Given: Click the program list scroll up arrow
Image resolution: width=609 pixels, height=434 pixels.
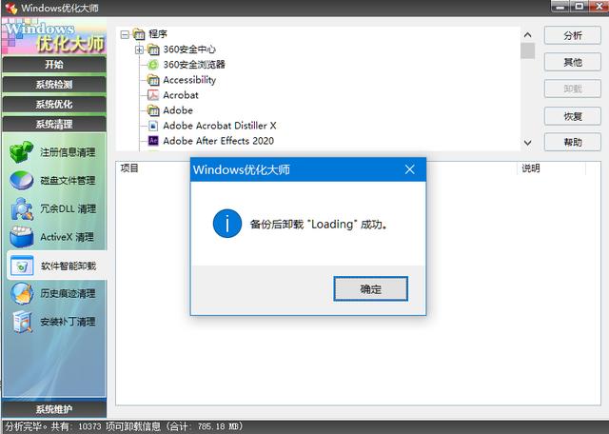Looking at the screenshot, I should (527, 35).
